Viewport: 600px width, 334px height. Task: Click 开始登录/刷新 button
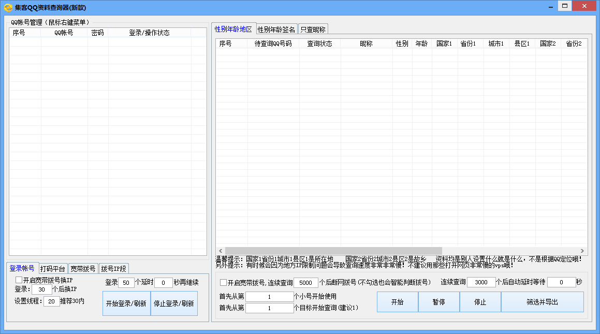[126, 303]
